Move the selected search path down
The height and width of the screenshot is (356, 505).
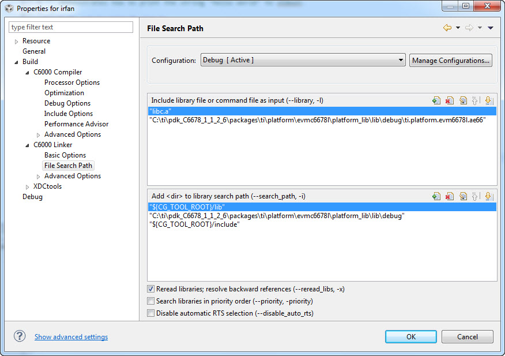pyautogui.click(x=489, y=196)
